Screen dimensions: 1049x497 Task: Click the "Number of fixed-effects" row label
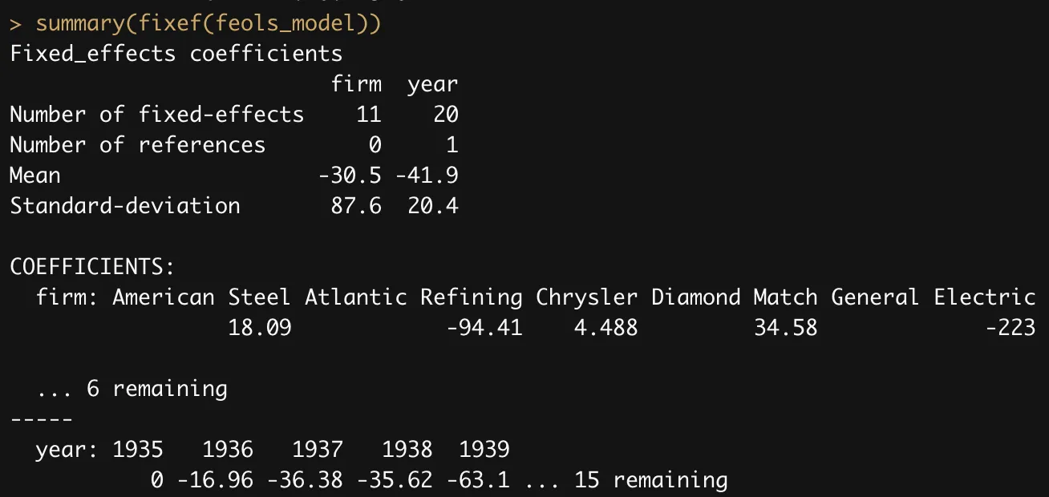pos(156,115)
